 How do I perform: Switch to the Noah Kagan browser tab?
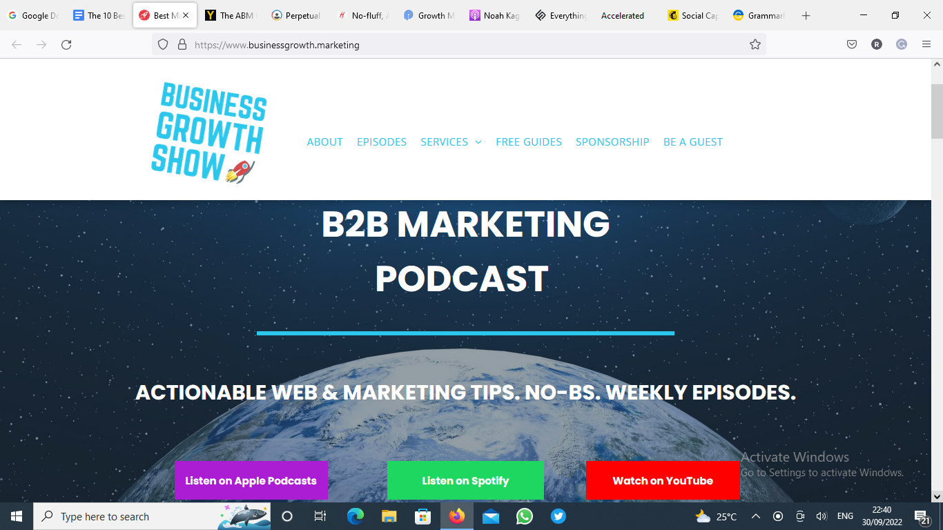pyautogui.click(x=494, y=15)
